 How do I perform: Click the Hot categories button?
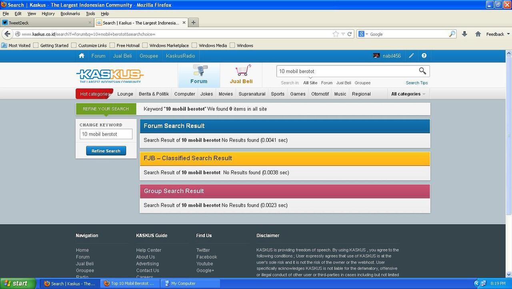click(x=94, y=94)
